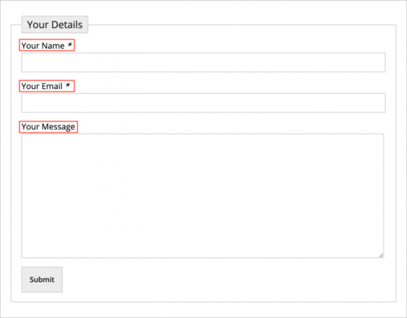Submit the Your Details form

point(42,280)
